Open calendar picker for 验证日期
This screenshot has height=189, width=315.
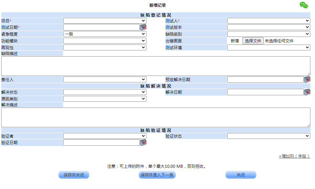click(x=143, y=143)
